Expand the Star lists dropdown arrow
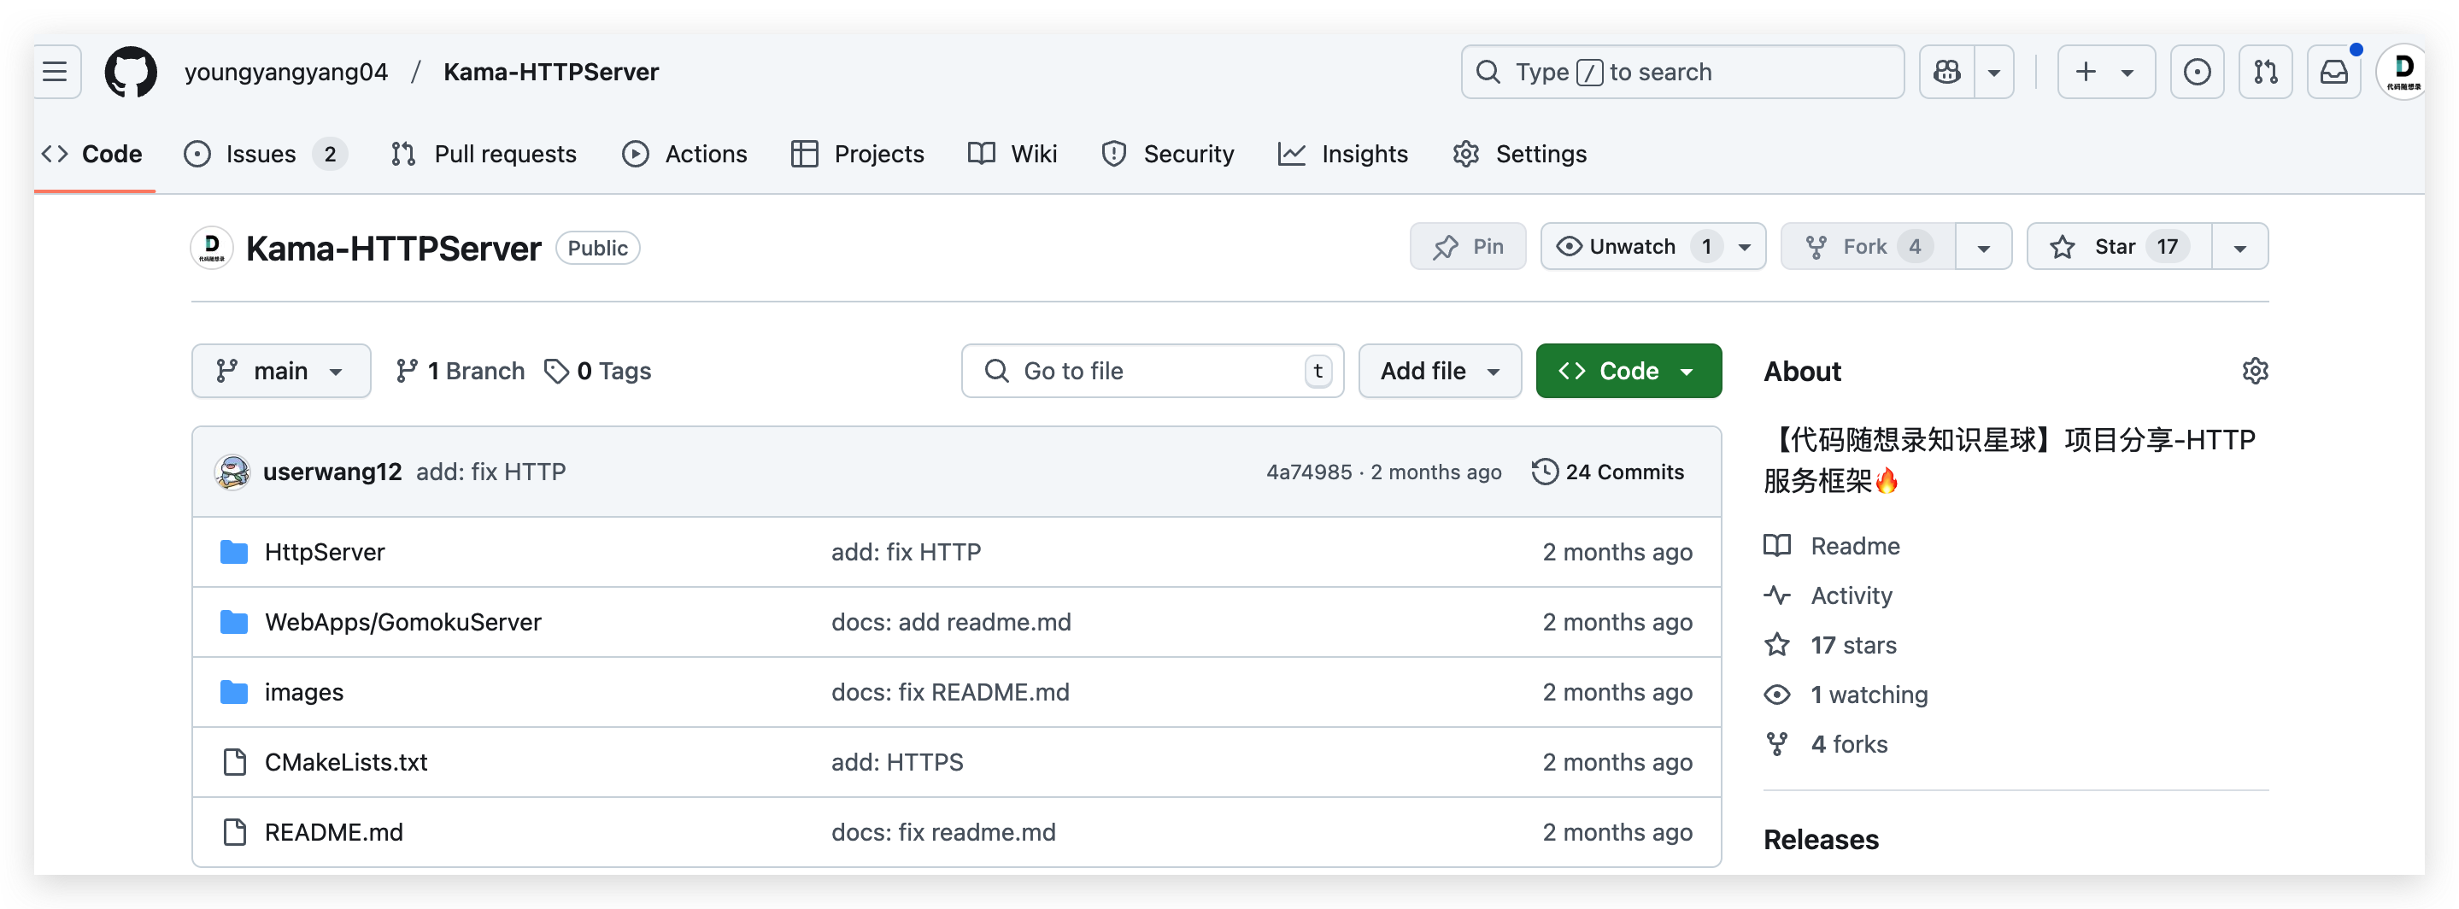 (2239, 247)
